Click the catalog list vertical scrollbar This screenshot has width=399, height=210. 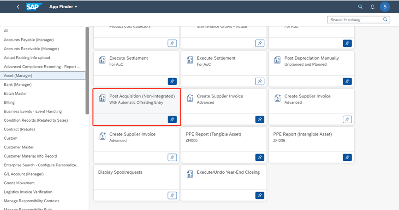click(87, 69)
